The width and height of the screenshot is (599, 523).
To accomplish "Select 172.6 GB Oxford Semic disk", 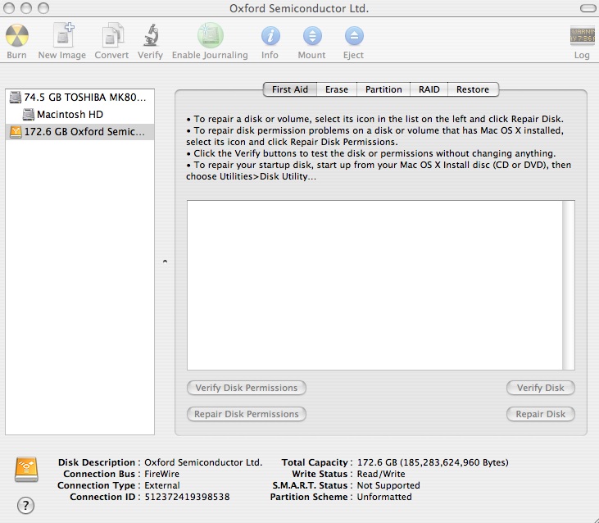I will 79,132.
